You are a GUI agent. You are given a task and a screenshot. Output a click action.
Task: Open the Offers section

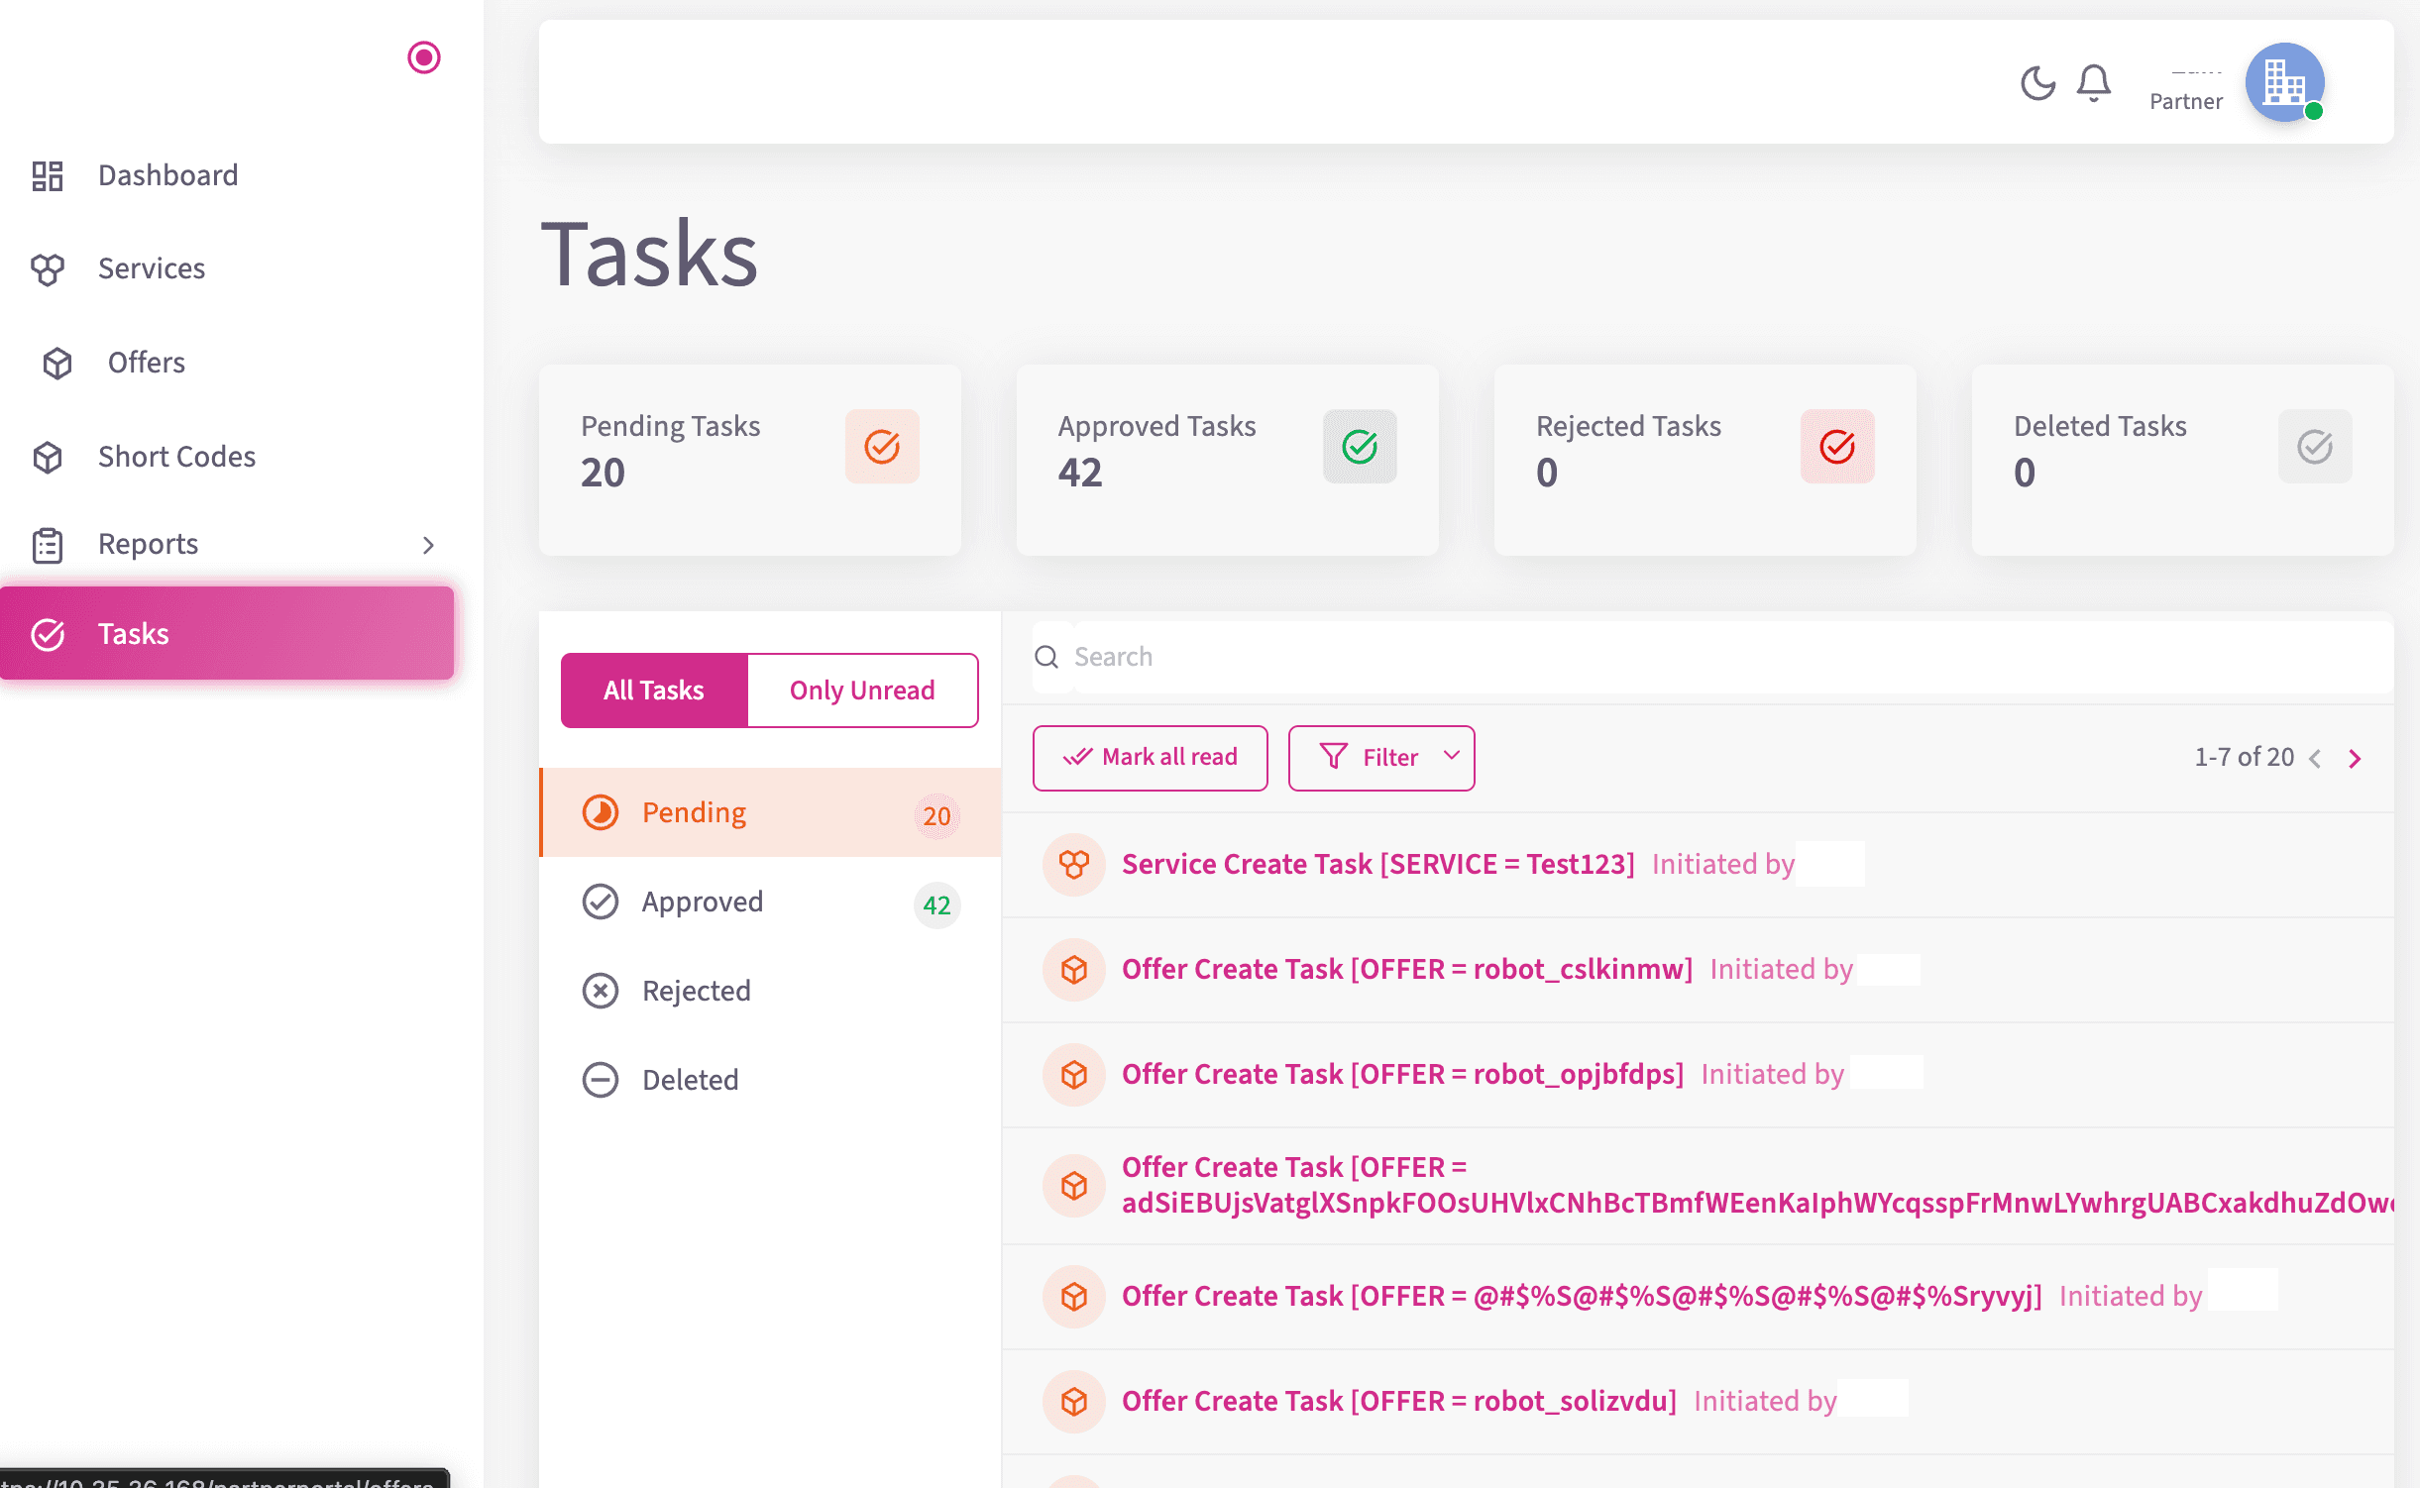(x=145, y=362)
